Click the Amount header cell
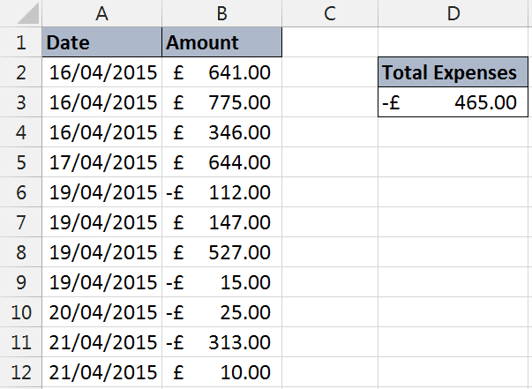 [x=222, y=42]
